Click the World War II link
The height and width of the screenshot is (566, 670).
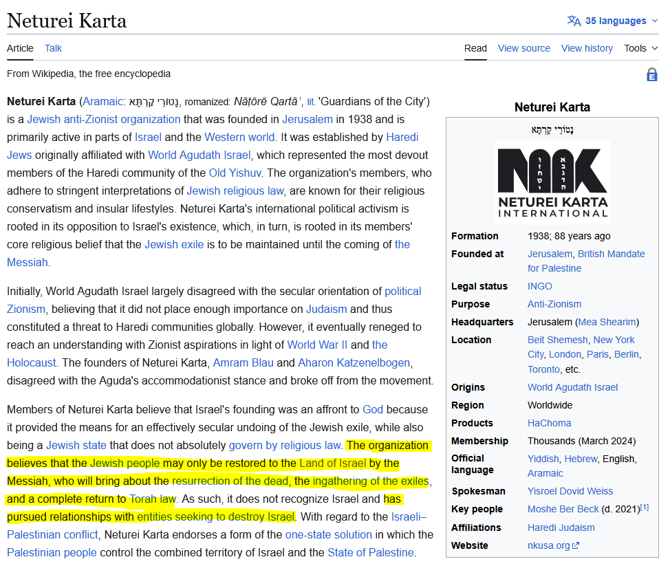[x=317, y=345]
